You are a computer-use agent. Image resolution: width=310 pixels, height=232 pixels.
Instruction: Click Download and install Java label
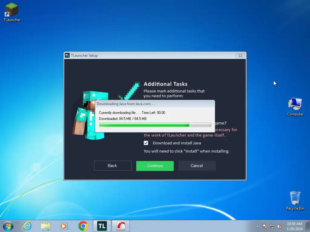pos(177,143)
